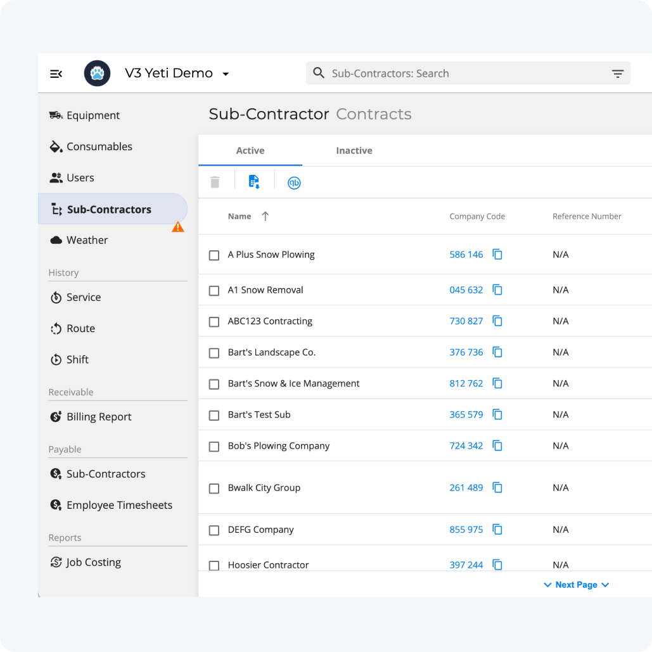The width and height of the screenshot is (652, 652).
Task: Open Consumables in the sidebar
Action: [x=91, y=146]
